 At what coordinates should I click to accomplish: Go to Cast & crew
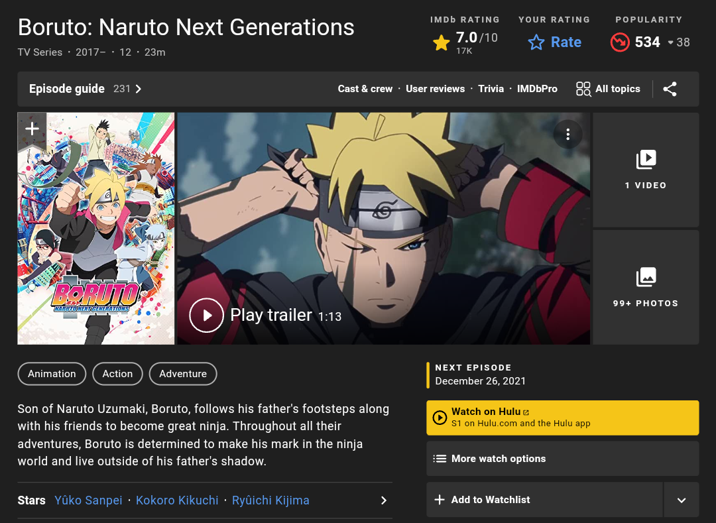(x=365, y=89)
